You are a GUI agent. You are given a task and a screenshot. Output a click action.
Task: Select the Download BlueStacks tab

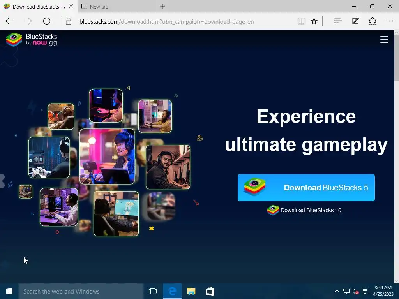[38, 6]
